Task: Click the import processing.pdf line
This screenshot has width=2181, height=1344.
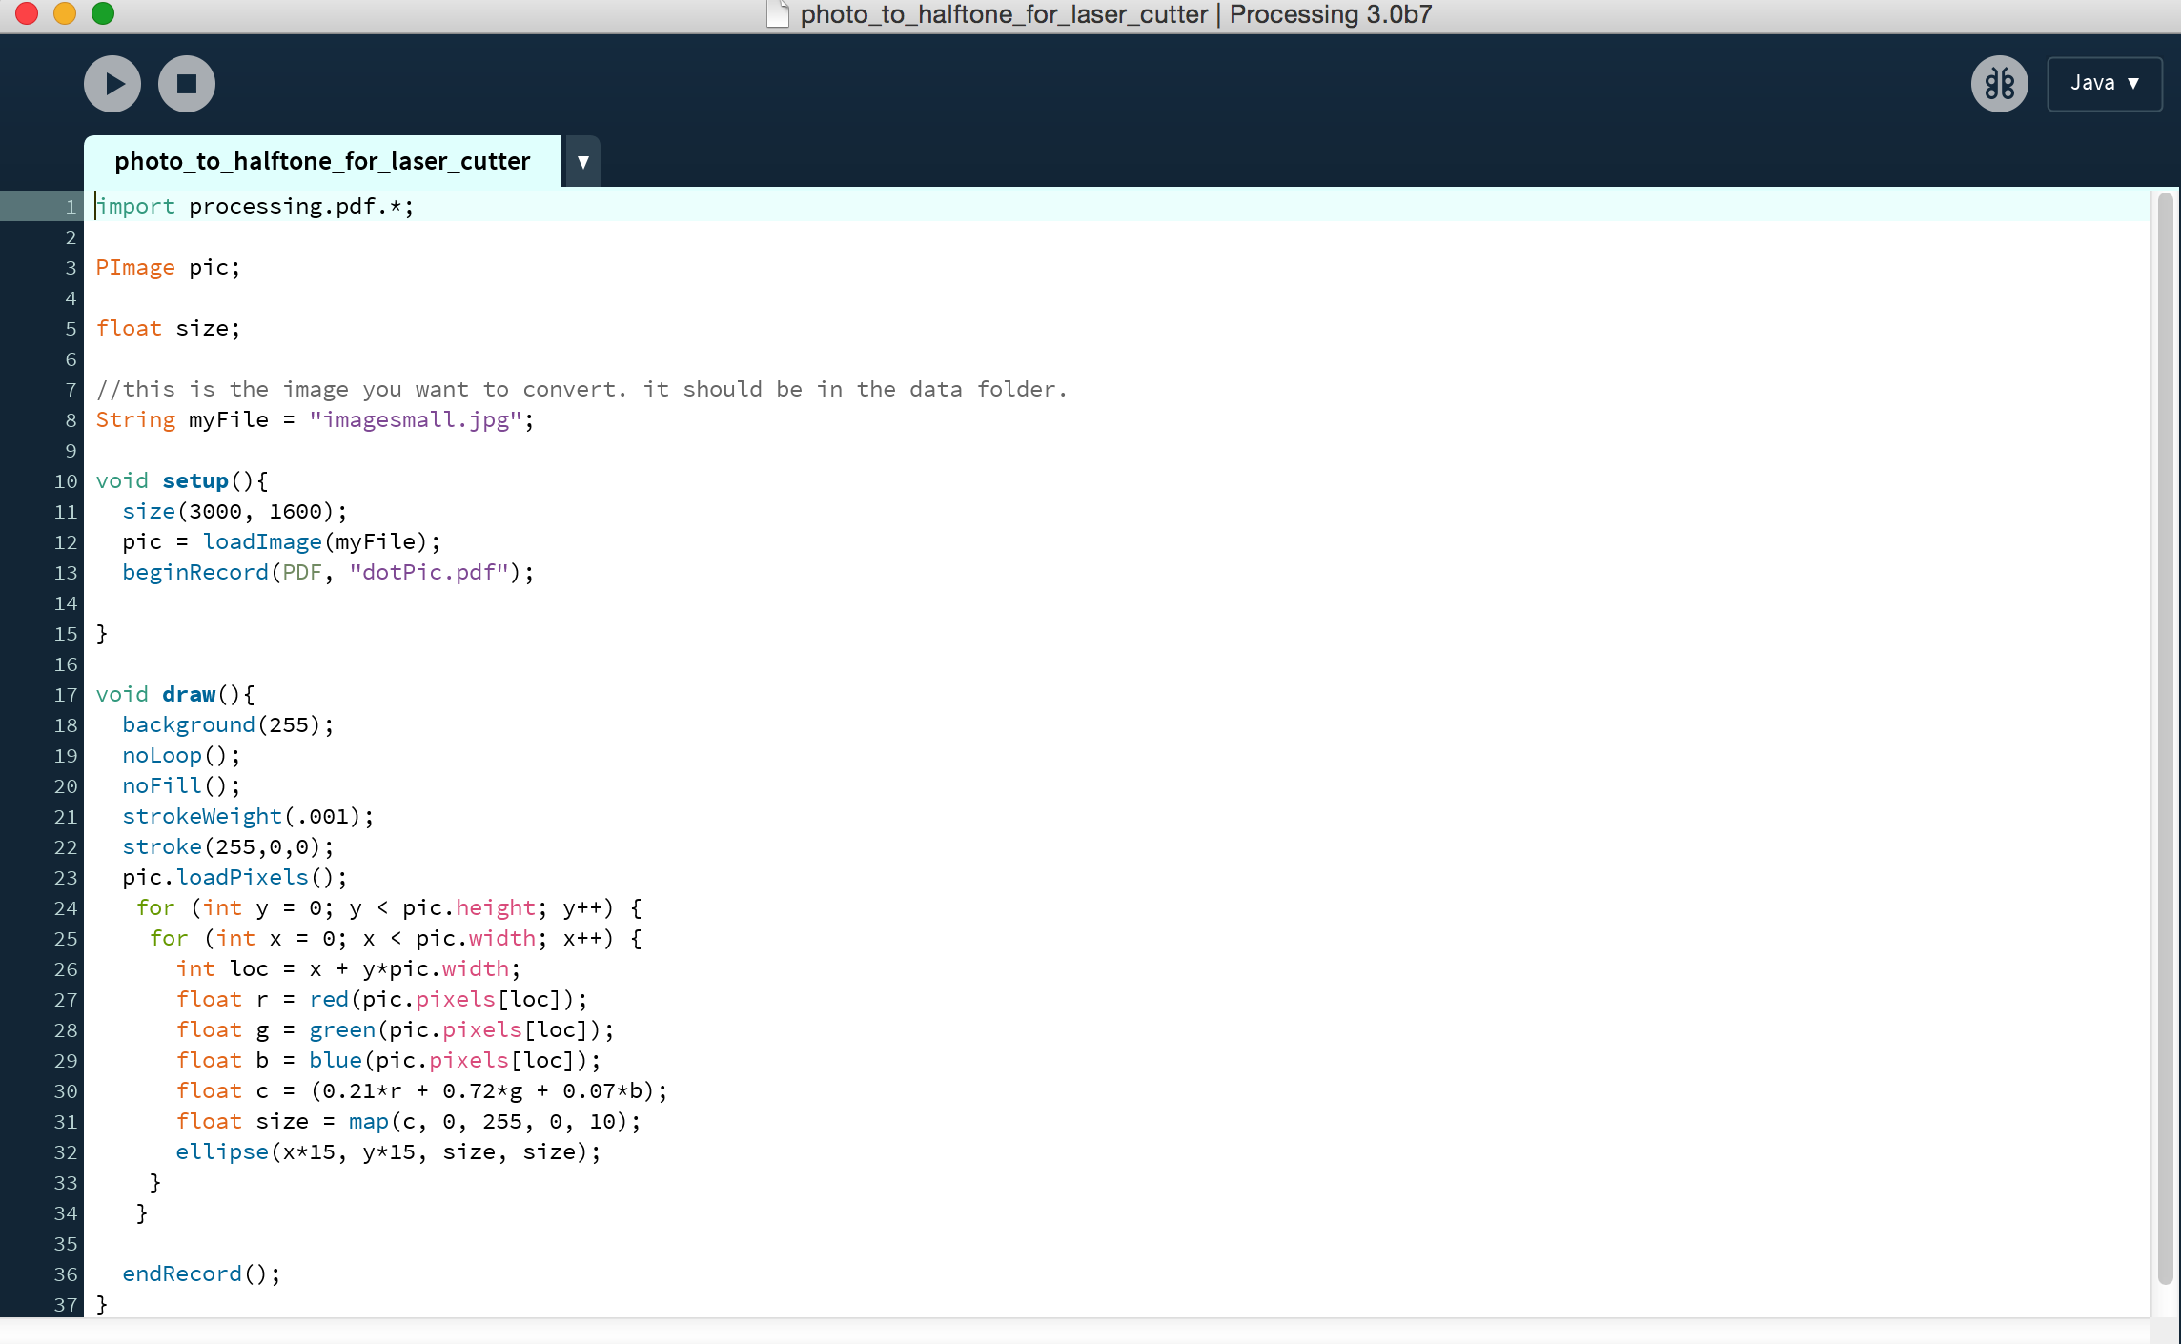Action: (255, 206)
